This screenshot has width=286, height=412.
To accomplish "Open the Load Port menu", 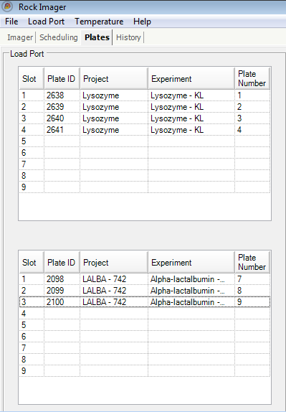I will [x=46, y=22].
